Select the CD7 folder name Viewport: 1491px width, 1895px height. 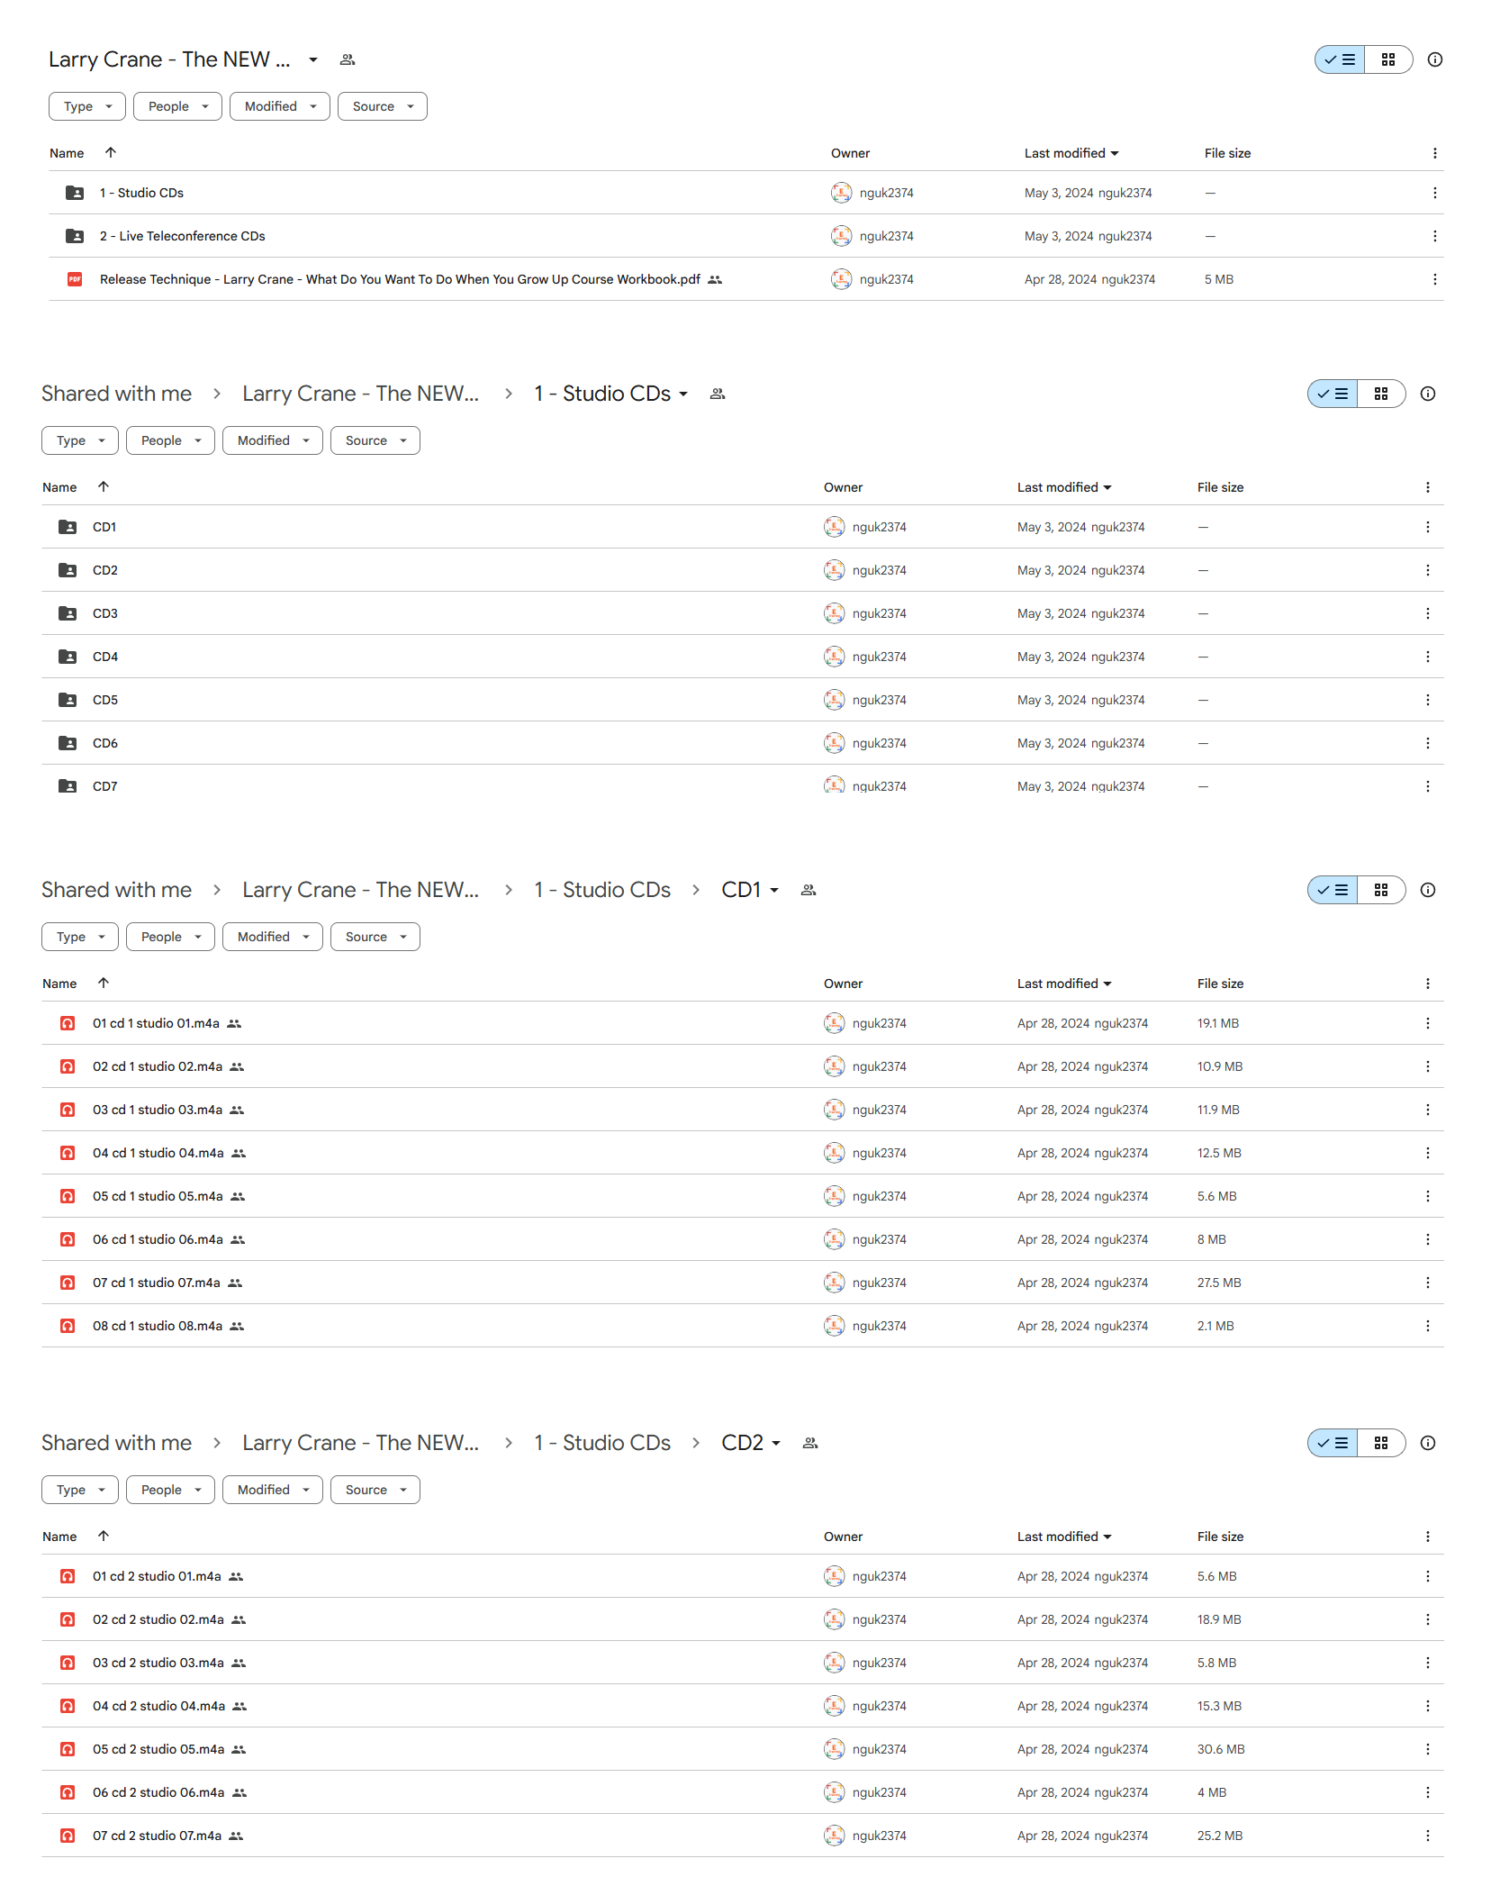pos(104,786)
